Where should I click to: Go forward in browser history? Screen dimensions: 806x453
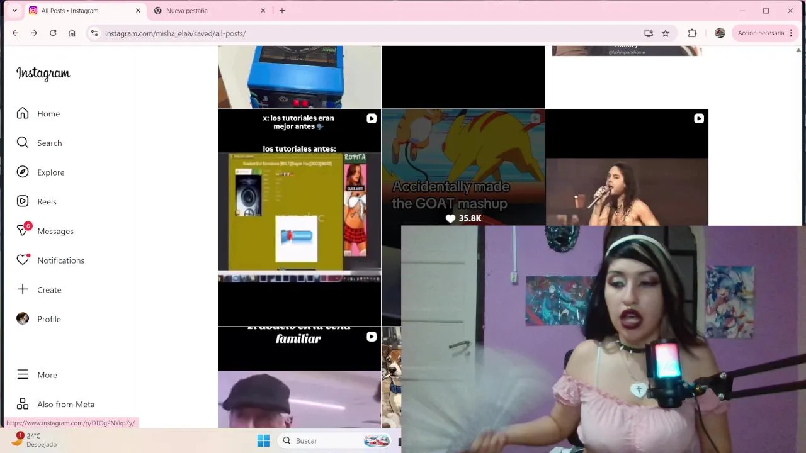point(34,33)
